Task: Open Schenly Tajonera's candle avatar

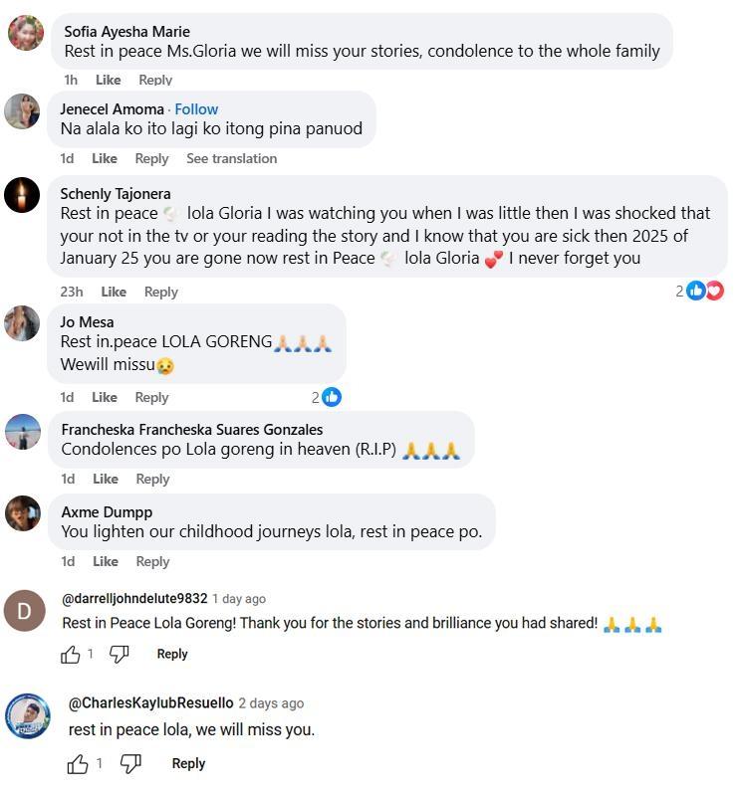Action: [22, 195]
